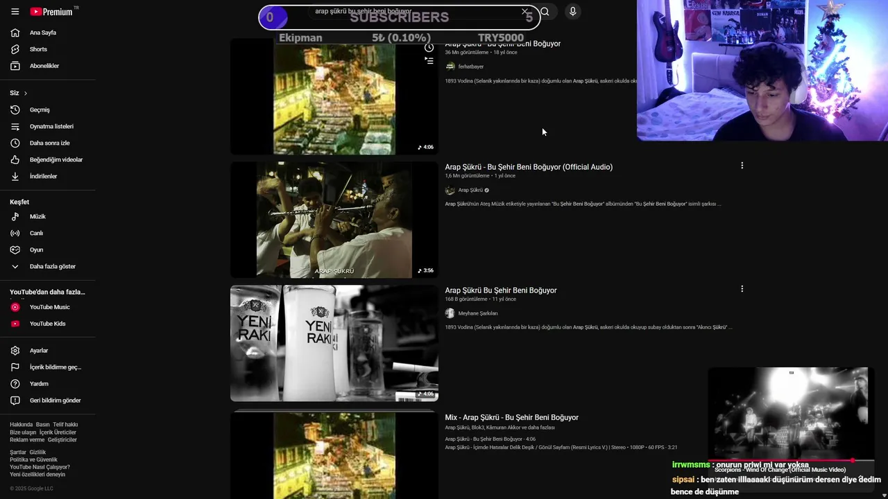
Task: Click the Canlı live icon
Action: pos(15,233)
